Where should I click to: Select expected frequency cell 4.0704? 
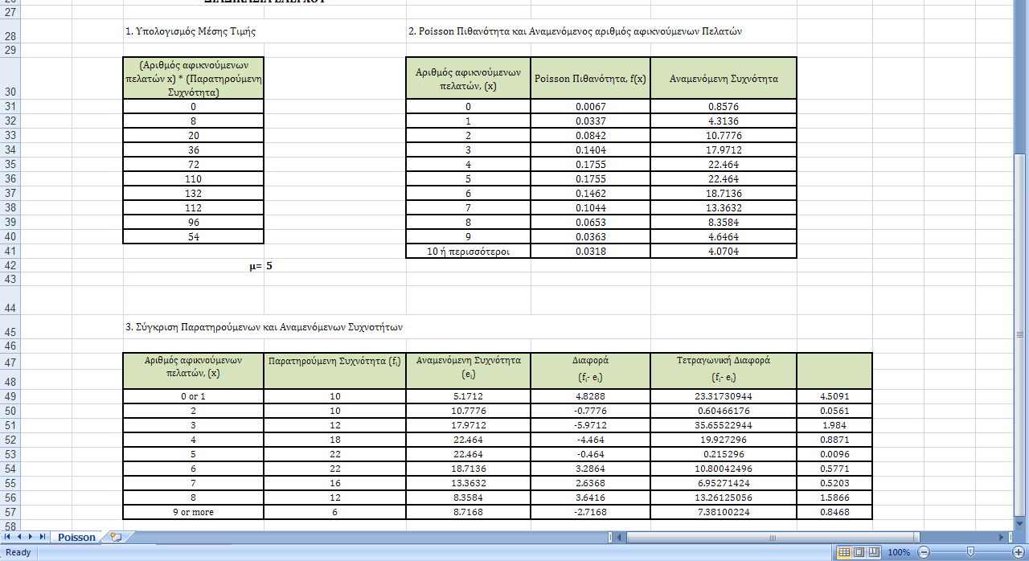[724, 252]
